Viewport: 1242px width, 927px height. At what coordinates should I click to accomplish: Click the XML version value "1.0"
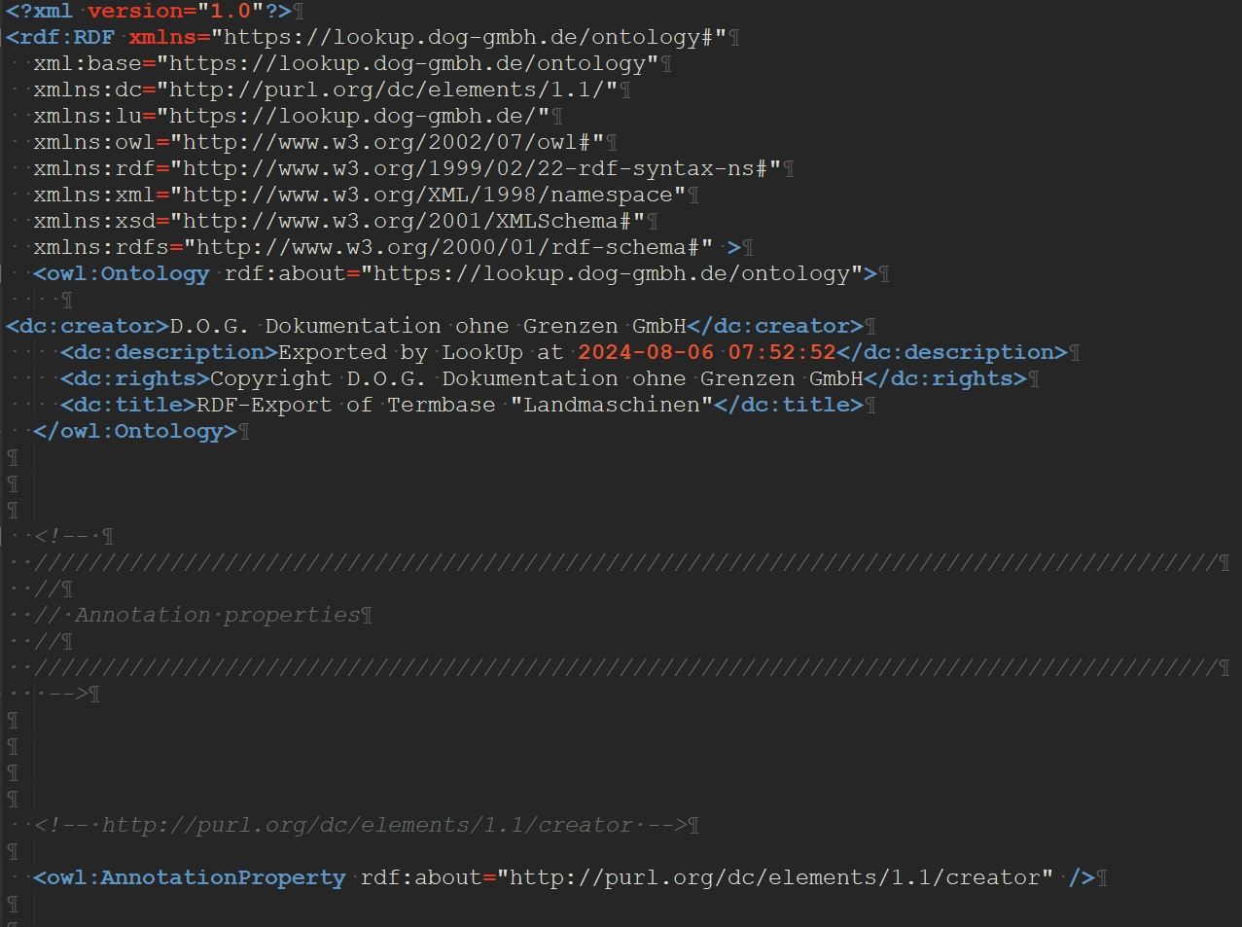(x=230, y=12)
